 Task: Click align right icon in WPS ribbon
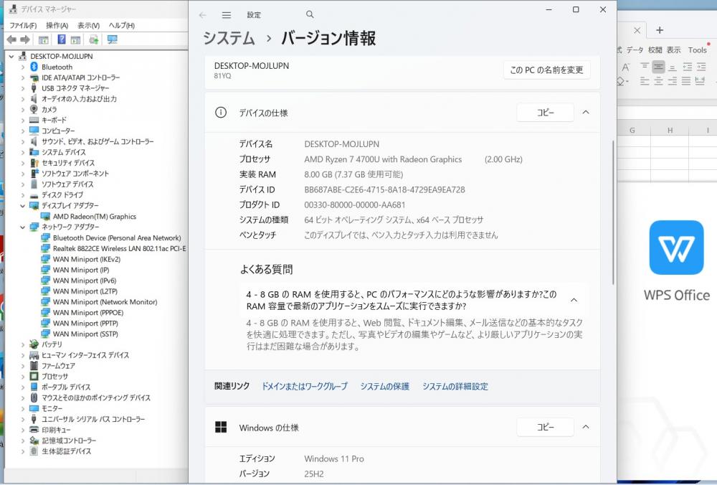tap(673, 82)
